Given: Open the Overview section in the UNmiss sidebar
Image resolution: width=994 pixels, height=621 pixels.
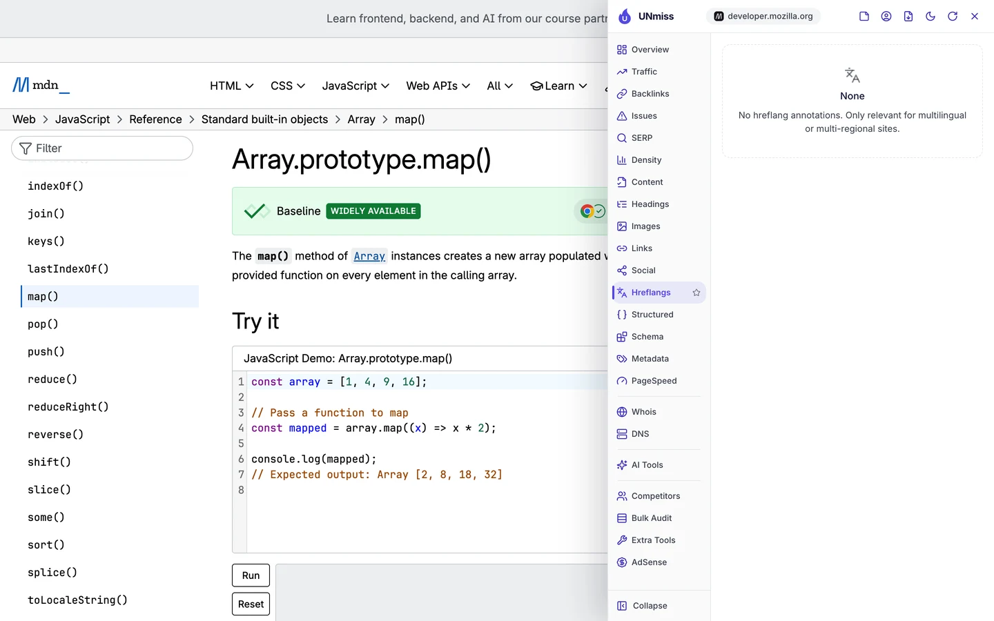Looking at the screenshot, I should [659, 50].
